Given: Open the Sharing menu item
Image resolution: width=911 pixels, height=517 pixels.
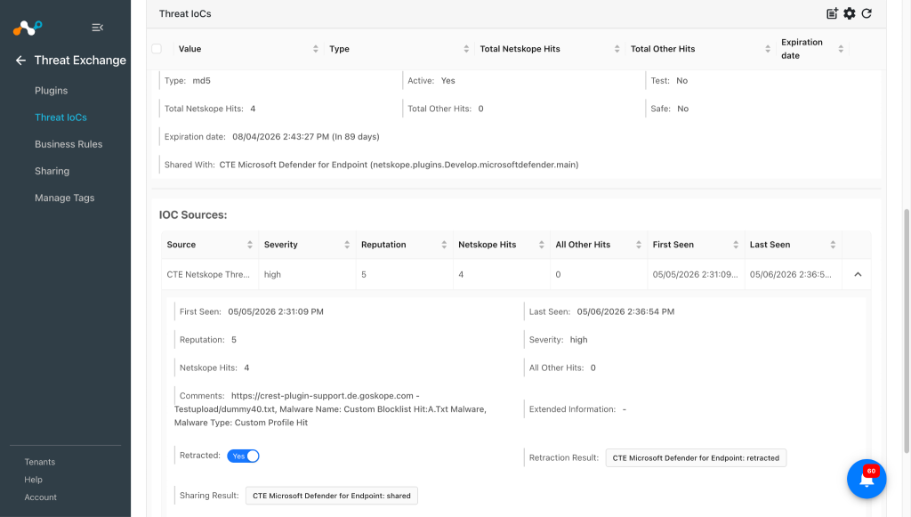Looking at the screenshot, I should 52,171.
